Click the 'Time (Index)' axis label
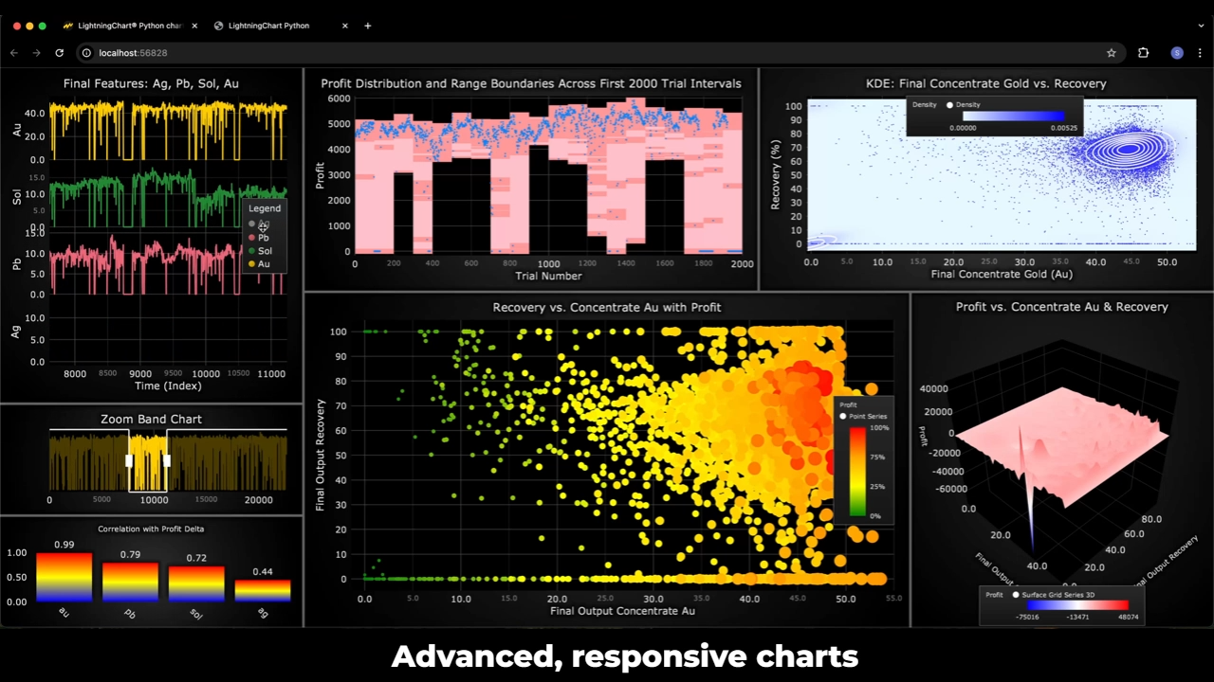This screenshot has width=1214, height=682. [x=168, y=386]
